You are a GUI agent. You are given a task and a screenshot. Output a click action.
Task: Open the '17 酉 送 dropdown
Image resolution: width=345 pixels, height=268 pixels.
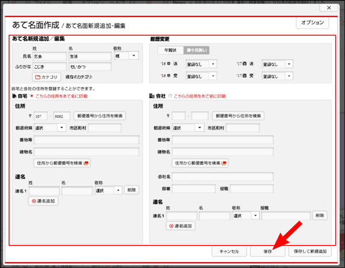(277, 64)
